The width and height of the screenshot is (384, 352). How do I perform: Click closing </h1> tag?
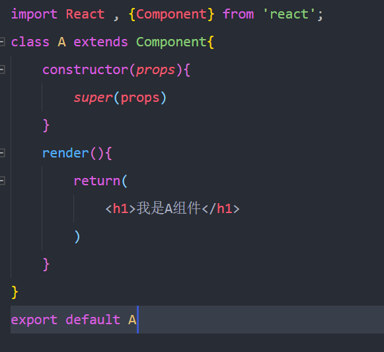[x=220, y=209]
